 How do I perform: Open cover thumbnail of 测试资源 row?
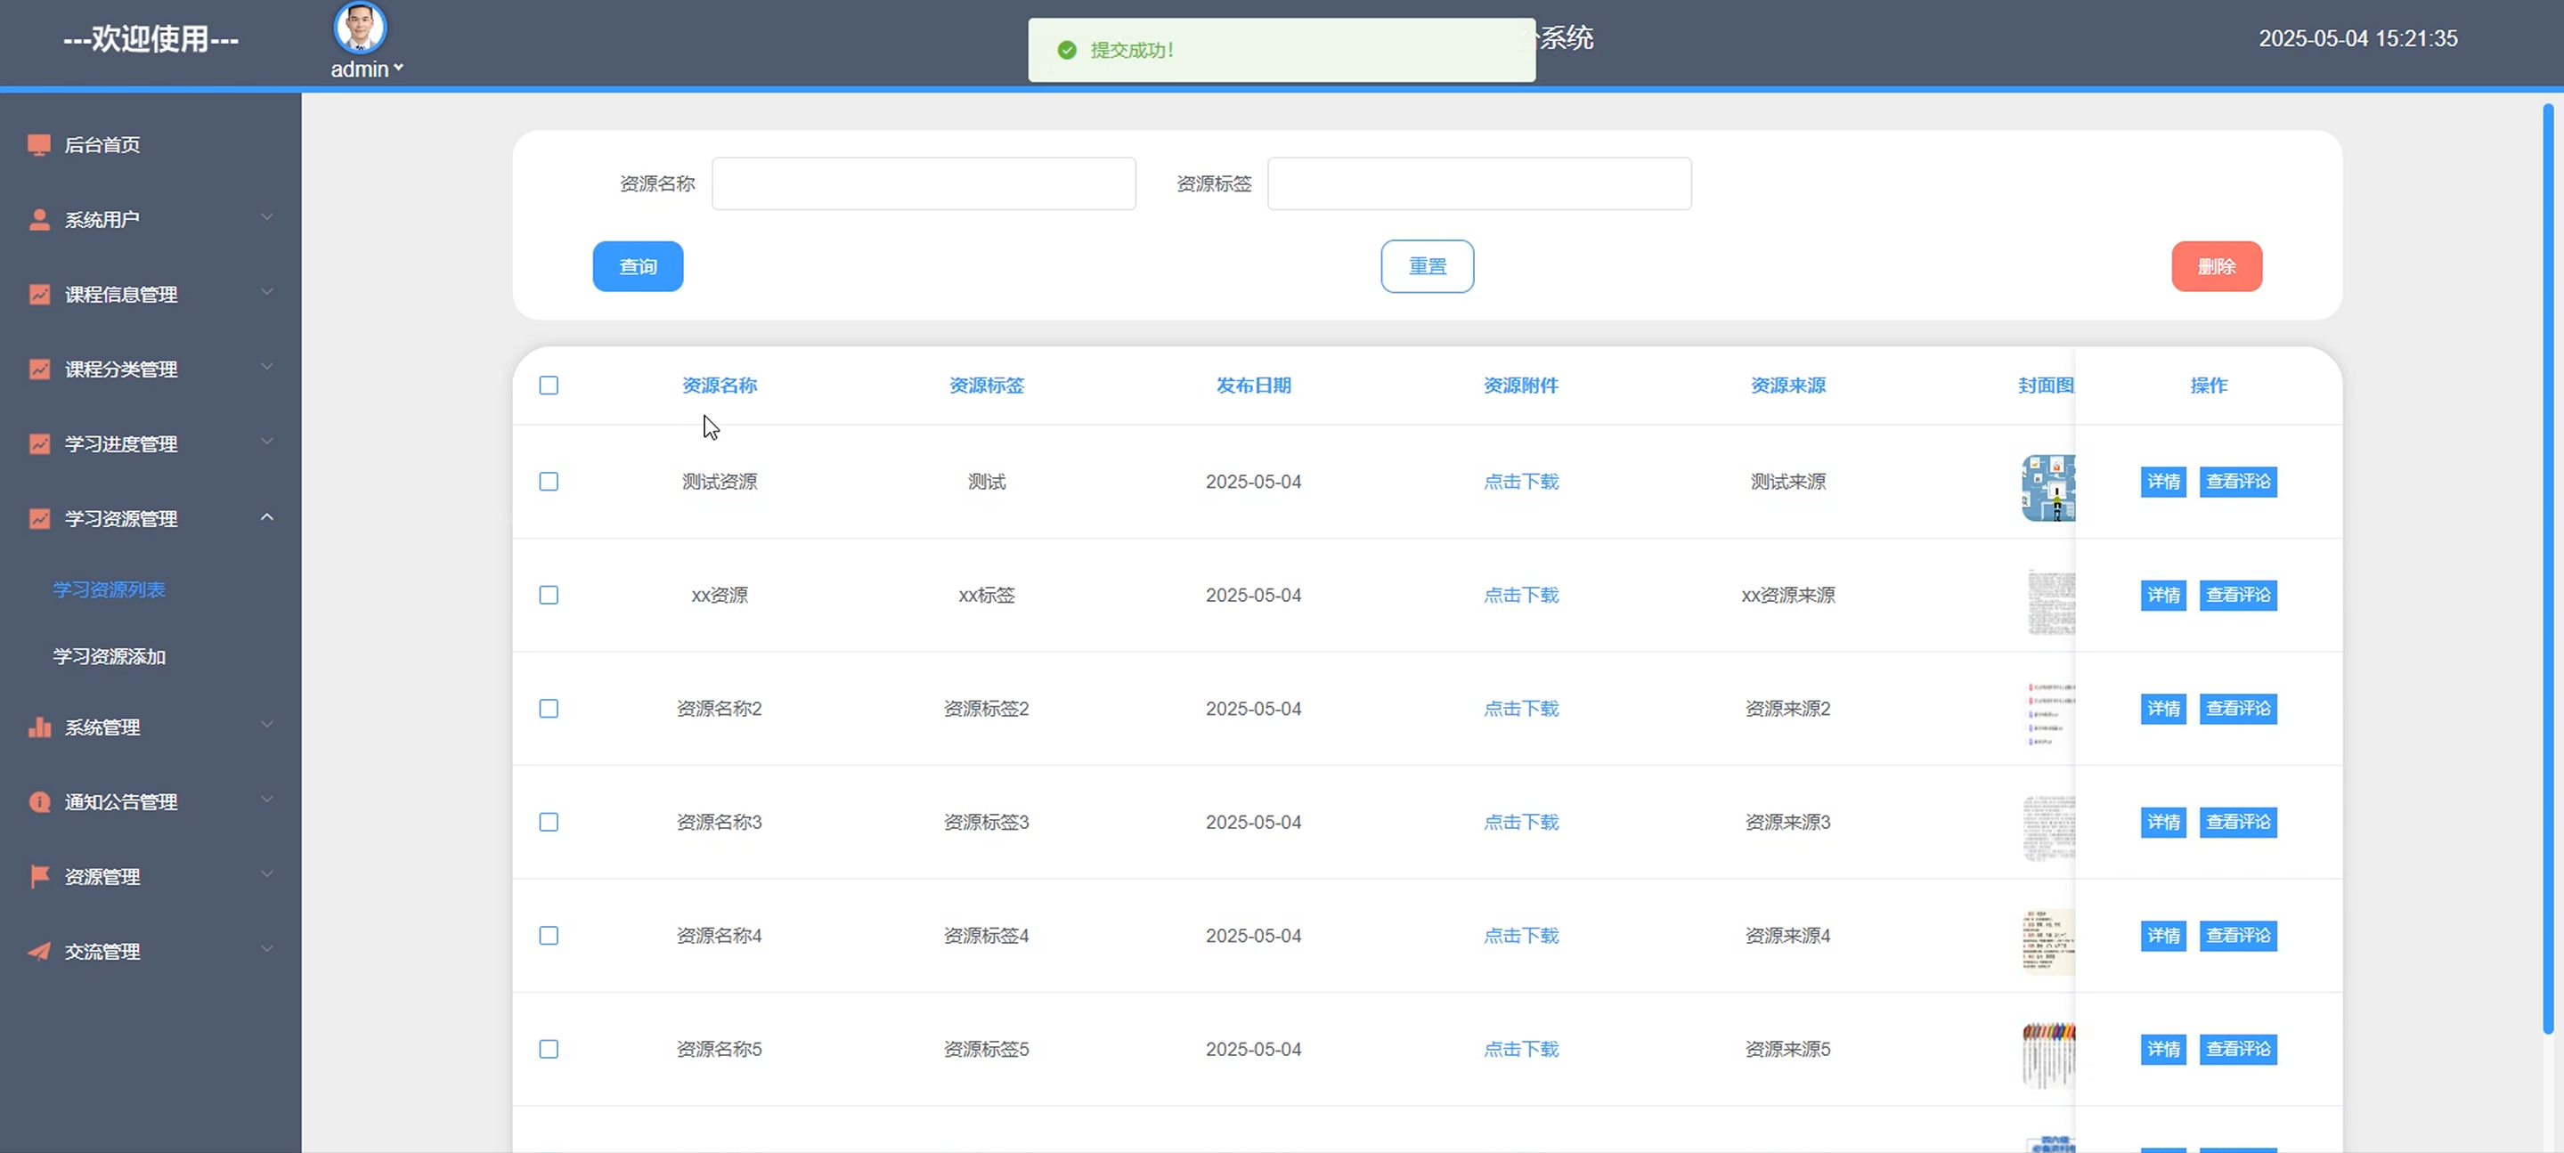2048,487
